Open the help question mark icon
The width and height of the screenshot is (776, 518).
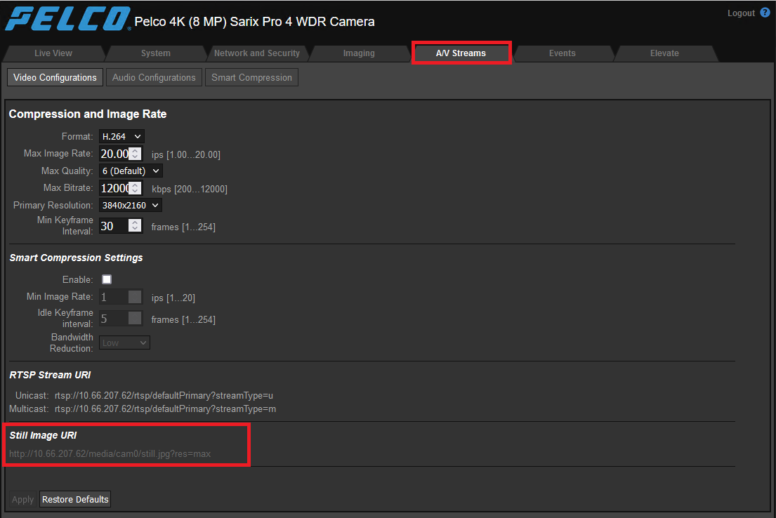tap(765, 13)
